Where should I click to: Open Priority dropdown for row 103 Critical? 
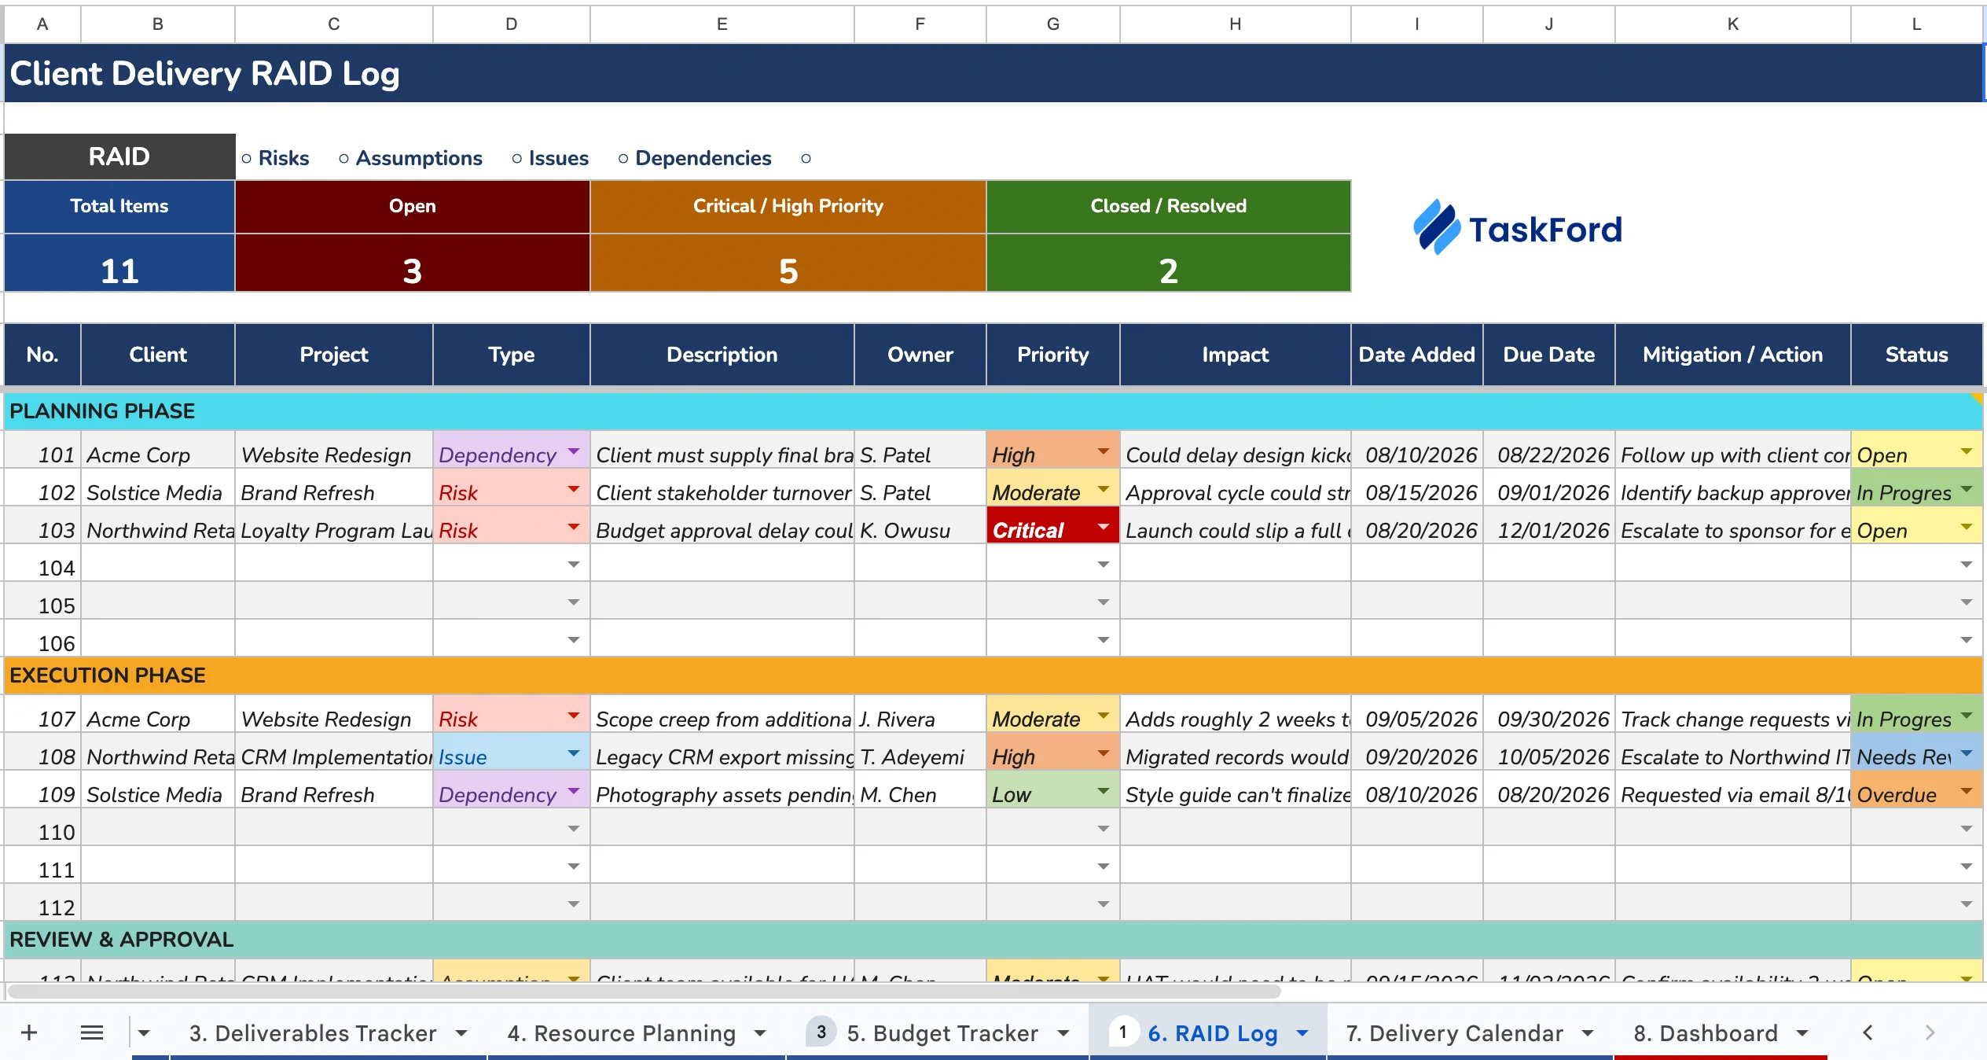coord(1104,527)
